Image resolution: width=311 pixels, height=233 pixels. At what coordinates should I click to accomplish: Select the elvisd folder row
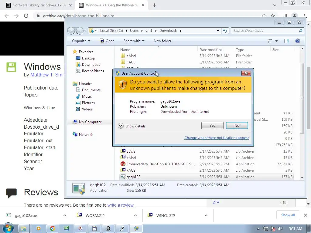pos(206,56)
